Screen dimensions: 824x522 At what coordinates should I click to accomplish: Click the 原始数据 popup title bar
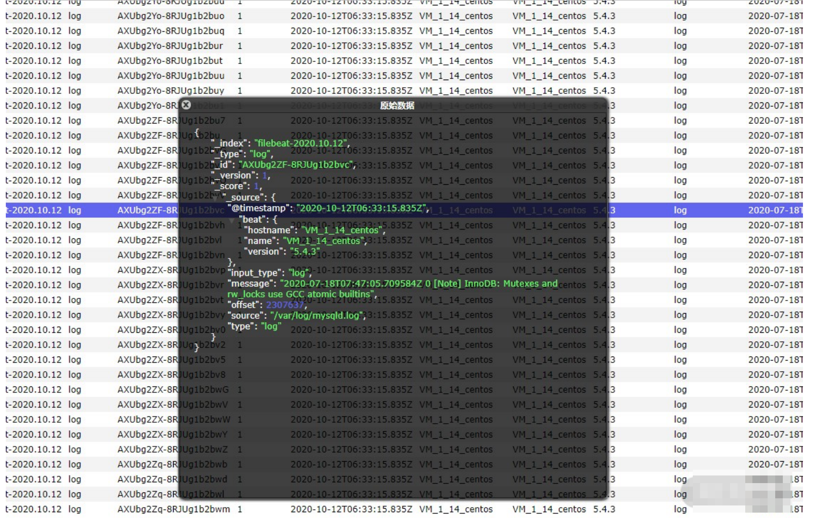tap(393, 105)
